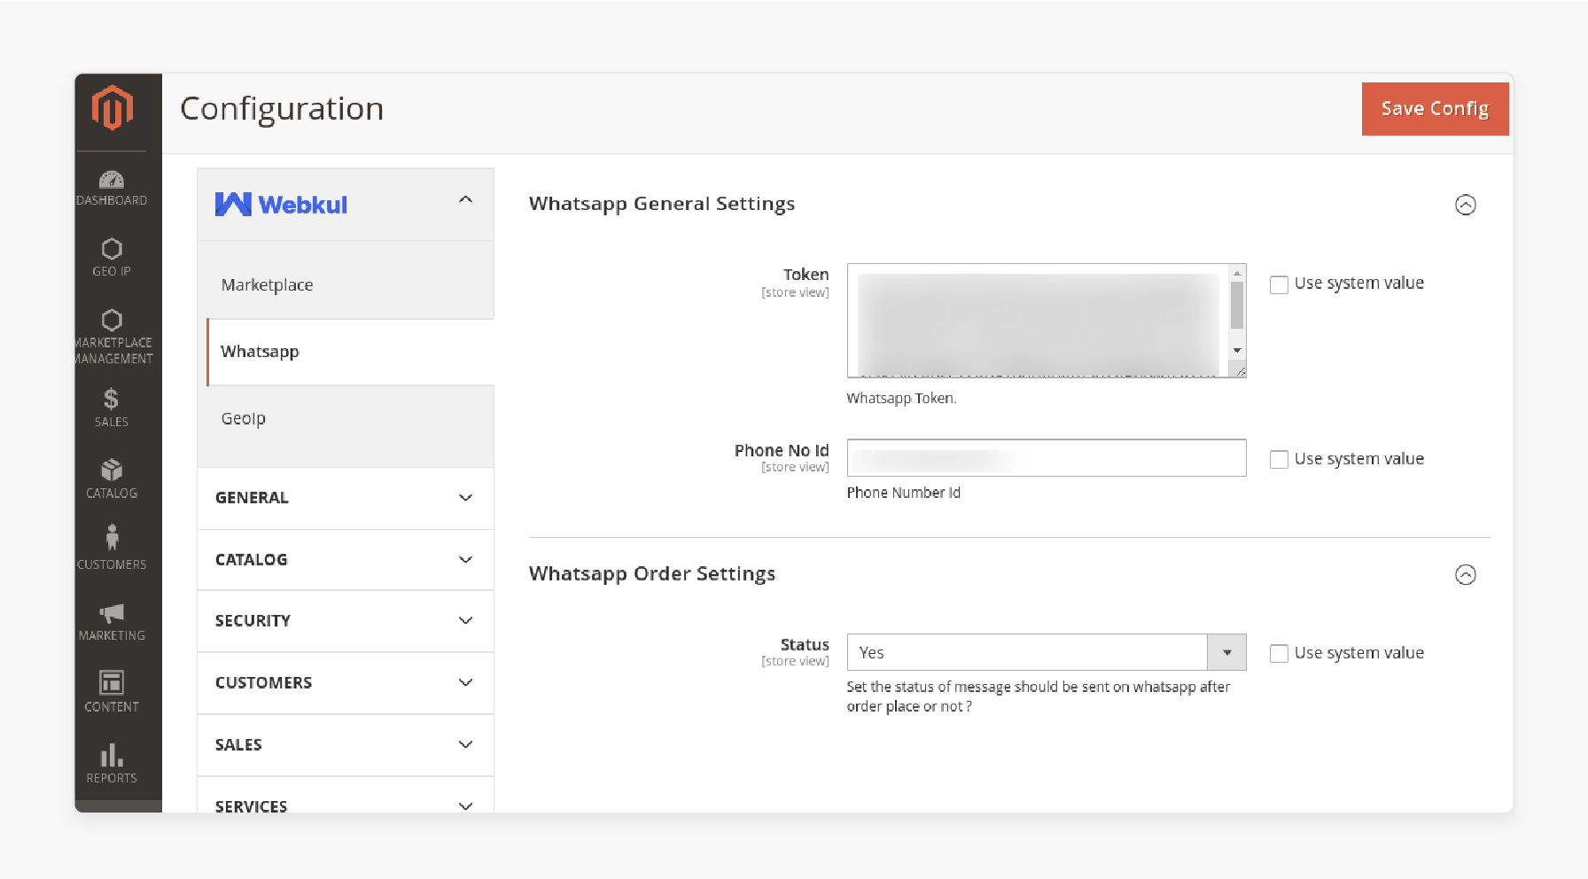Click the Configuration page title
This screenshot has width=1588, height=879.
(x=282, y=109)
